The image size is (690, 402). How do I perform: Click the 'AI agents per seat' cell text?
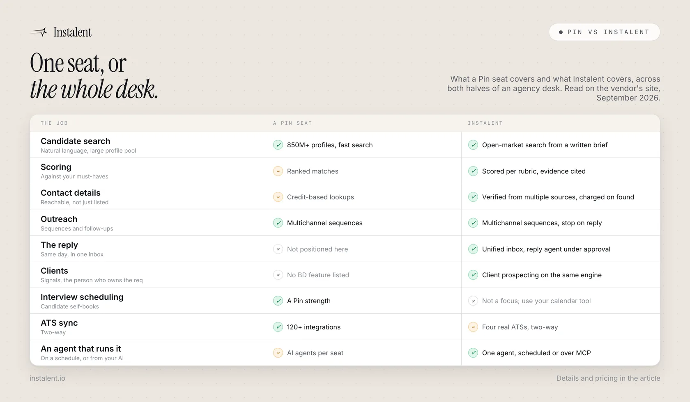point(315,353)
